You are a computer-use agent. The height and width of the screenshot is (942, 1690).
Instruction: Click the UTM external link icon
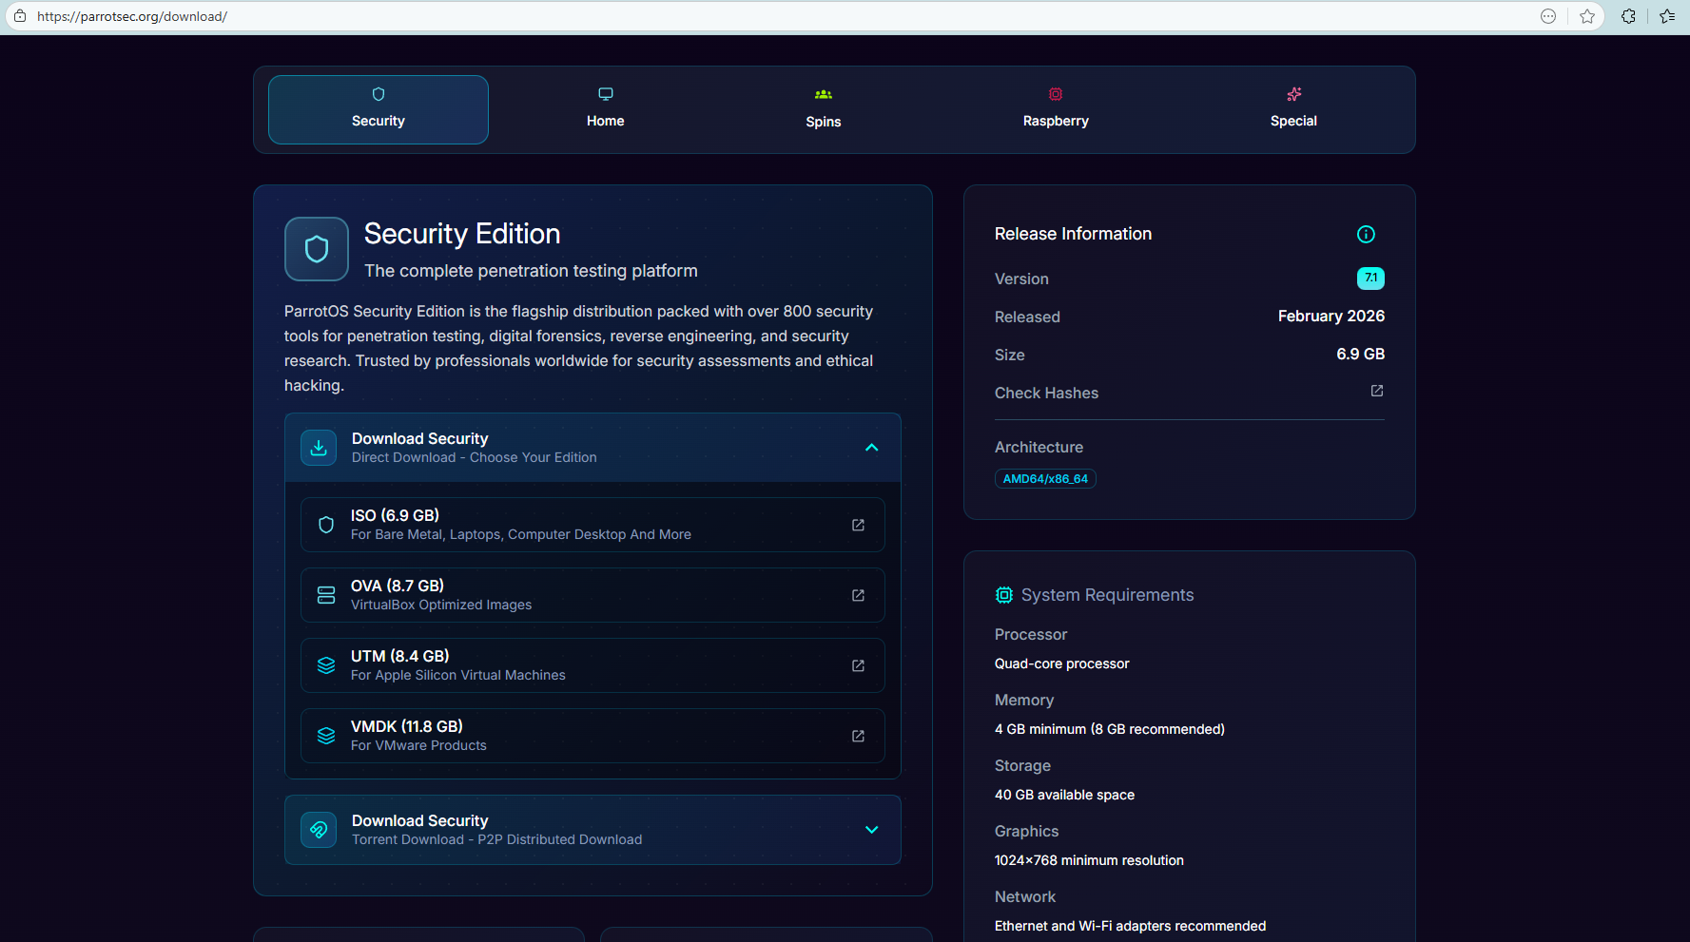[858, 665]
